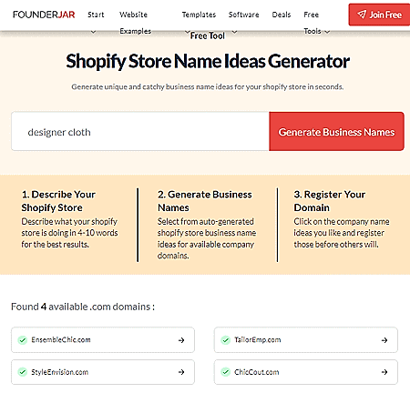Open the Website Examples menu item
The image size is (410, 393).
tap(135, 23)
